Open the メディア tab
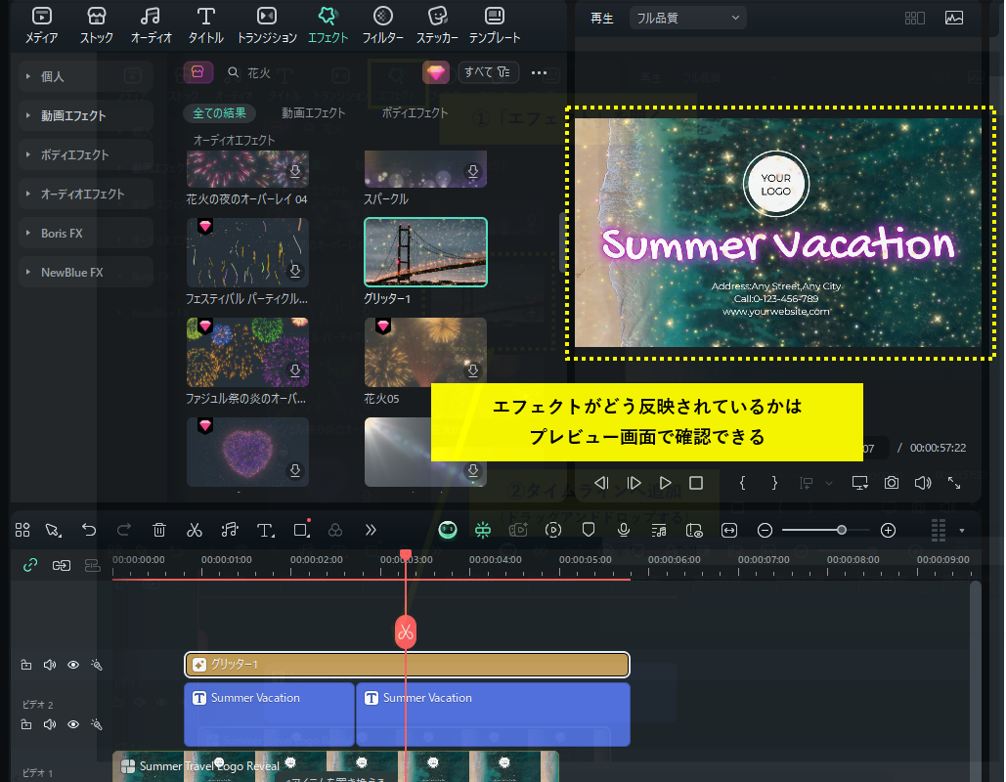Viewport: 1006px width, 782px height. (x=42, y=25)
